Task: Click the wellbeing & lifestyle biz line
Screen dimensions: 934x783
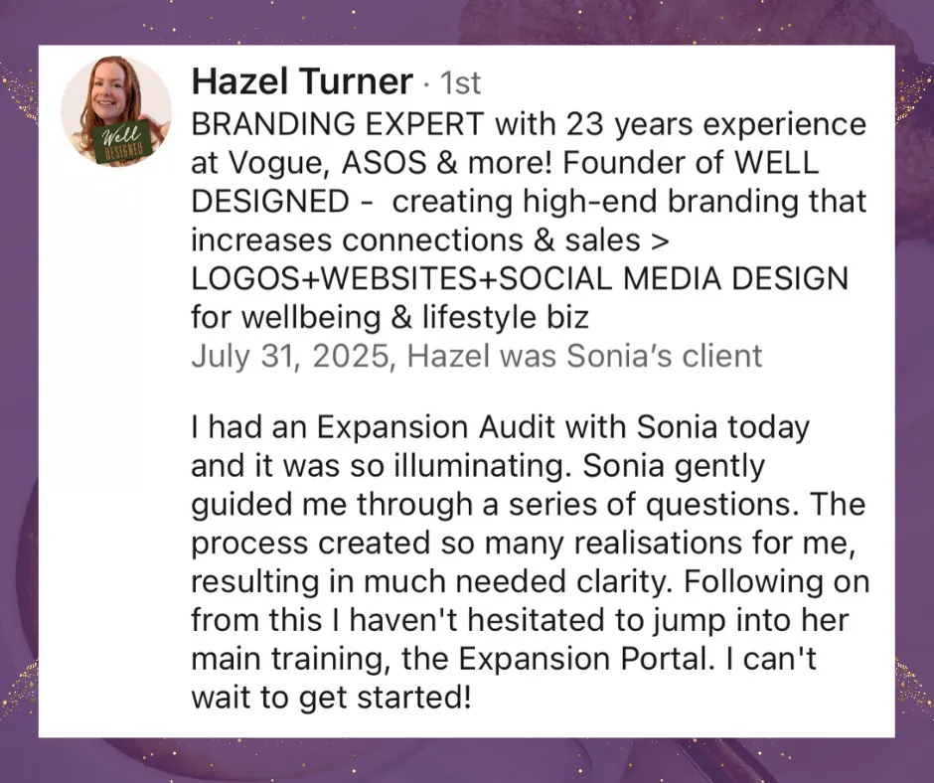Action: coord(389,317)
